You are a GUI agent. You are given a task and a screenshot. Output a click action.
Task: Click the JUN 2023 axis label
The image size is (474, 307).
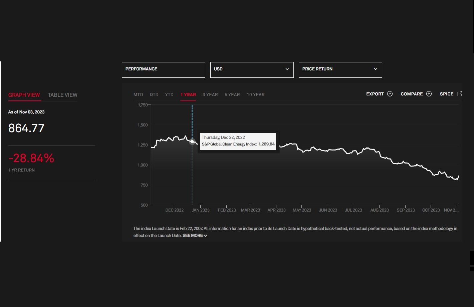click(328, 210)
